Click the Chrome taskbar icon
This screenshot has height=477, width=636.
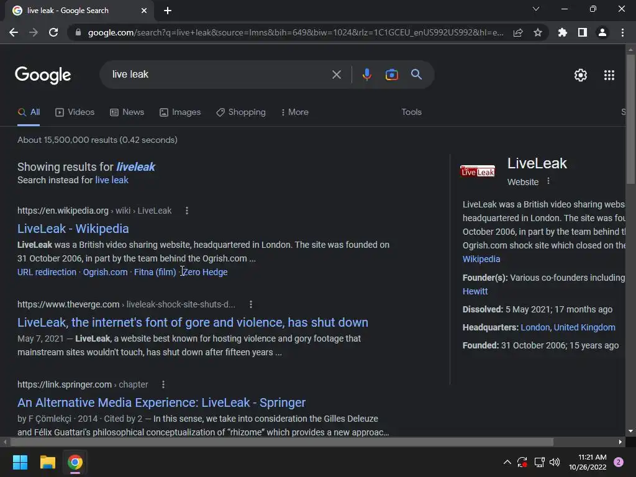[75, 462]
